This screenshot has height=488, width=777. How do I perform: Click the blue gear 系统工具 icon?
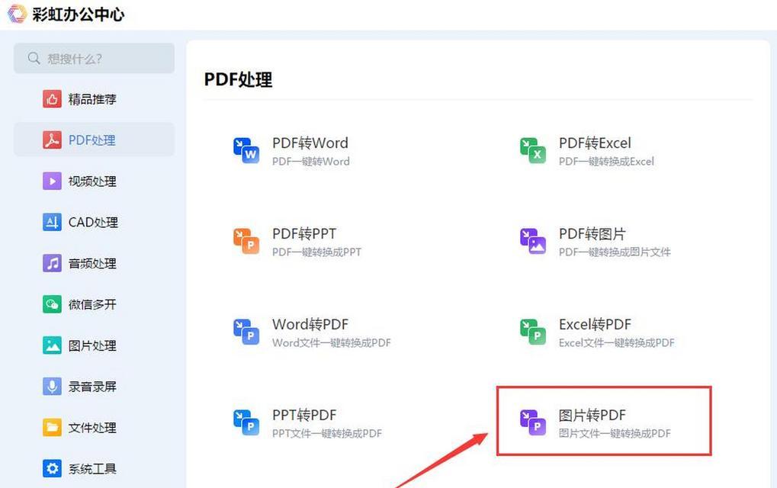(52, 468)
